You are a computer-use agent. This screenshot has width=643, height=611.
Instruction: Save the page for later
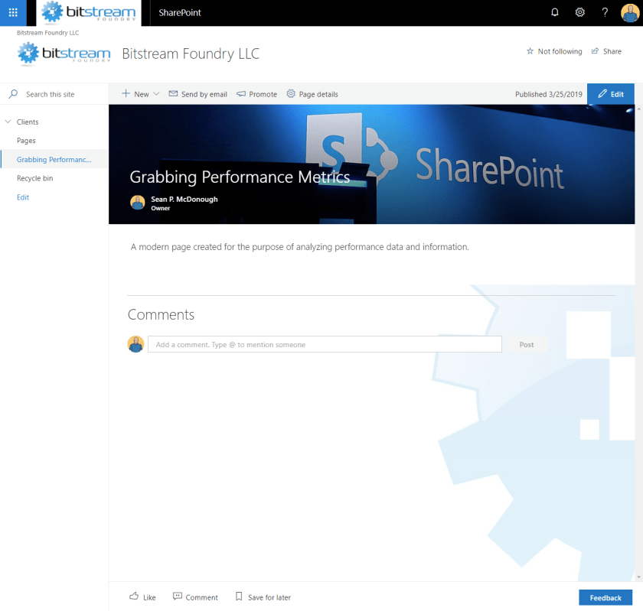[263, 597]
